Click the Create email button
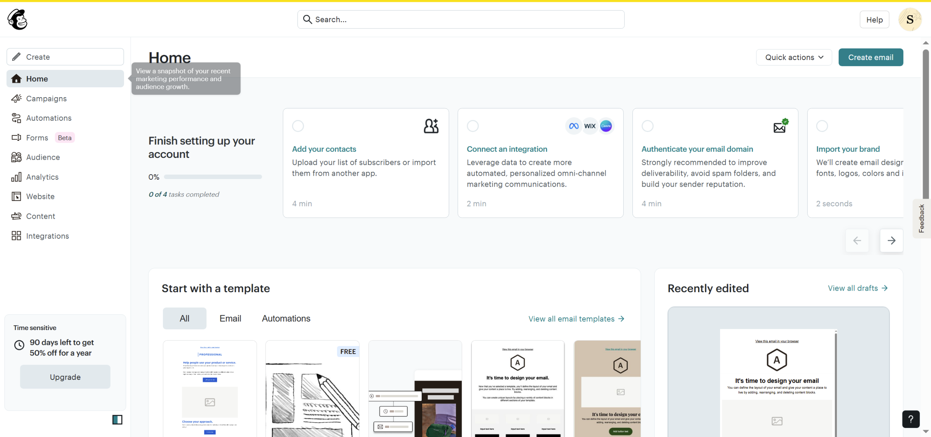This screenshot has height=437, width=931. pyautogui.click(x=870, y=57)
